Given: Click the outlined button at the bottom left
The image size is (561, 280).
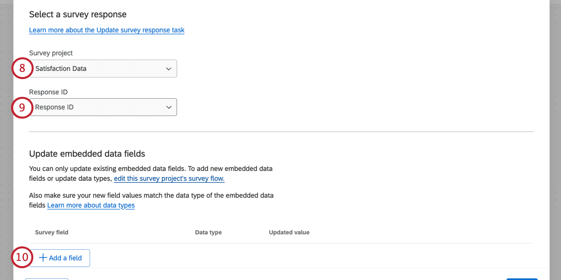Looking at the screenshot, I should [x=46, y=279].
